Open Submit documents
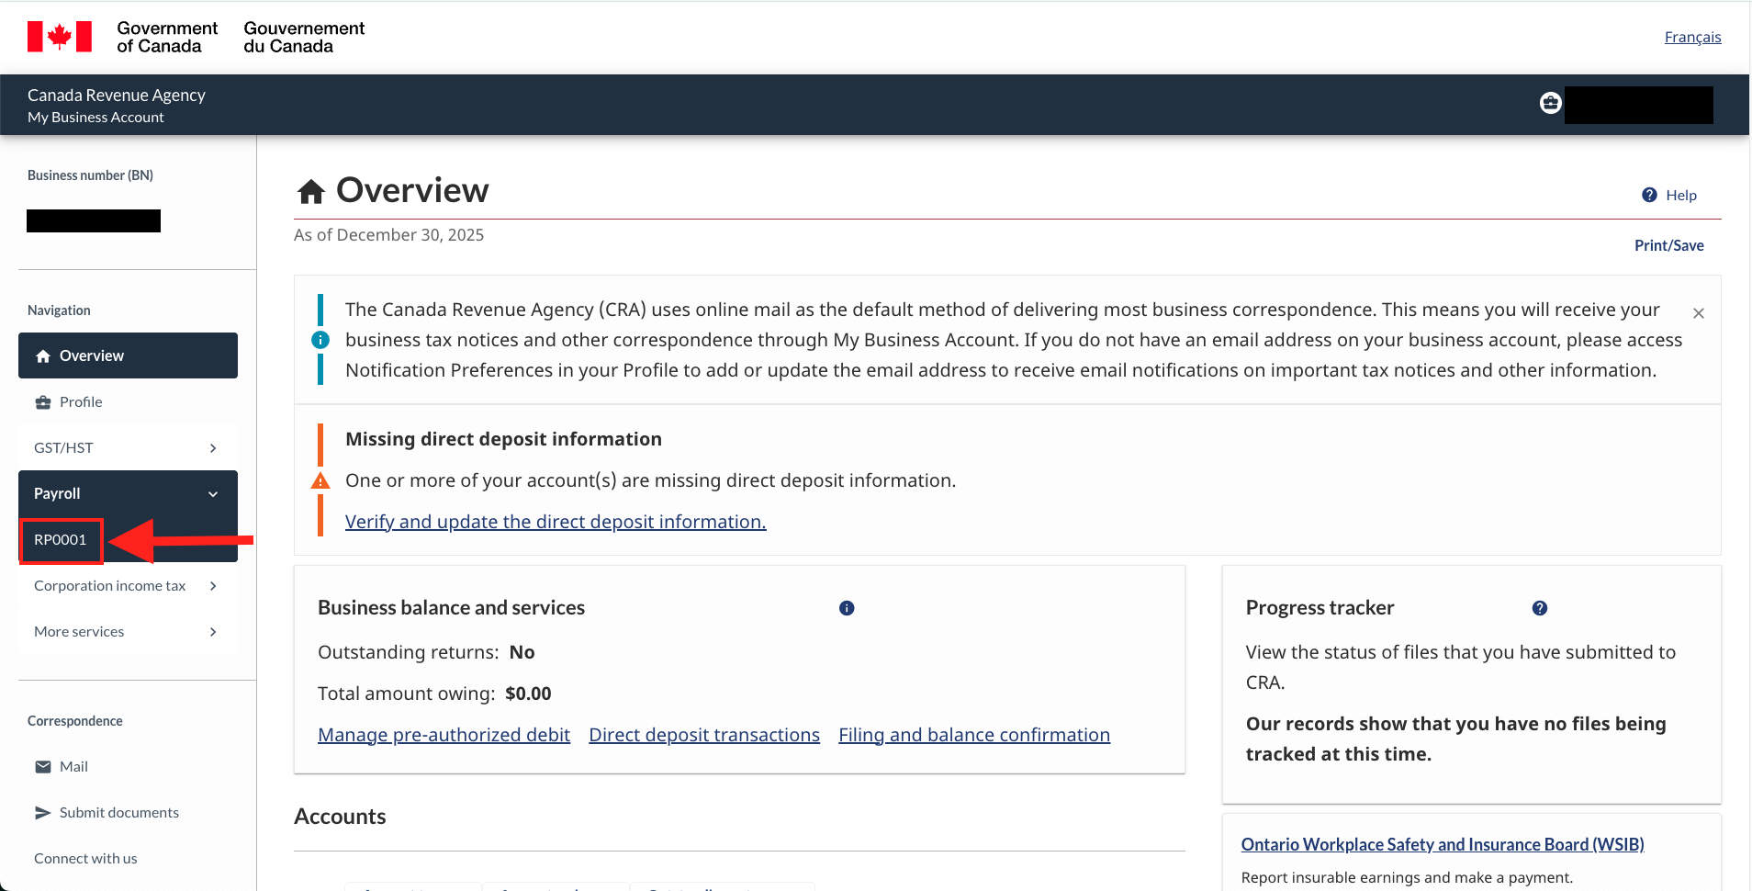 107,813
